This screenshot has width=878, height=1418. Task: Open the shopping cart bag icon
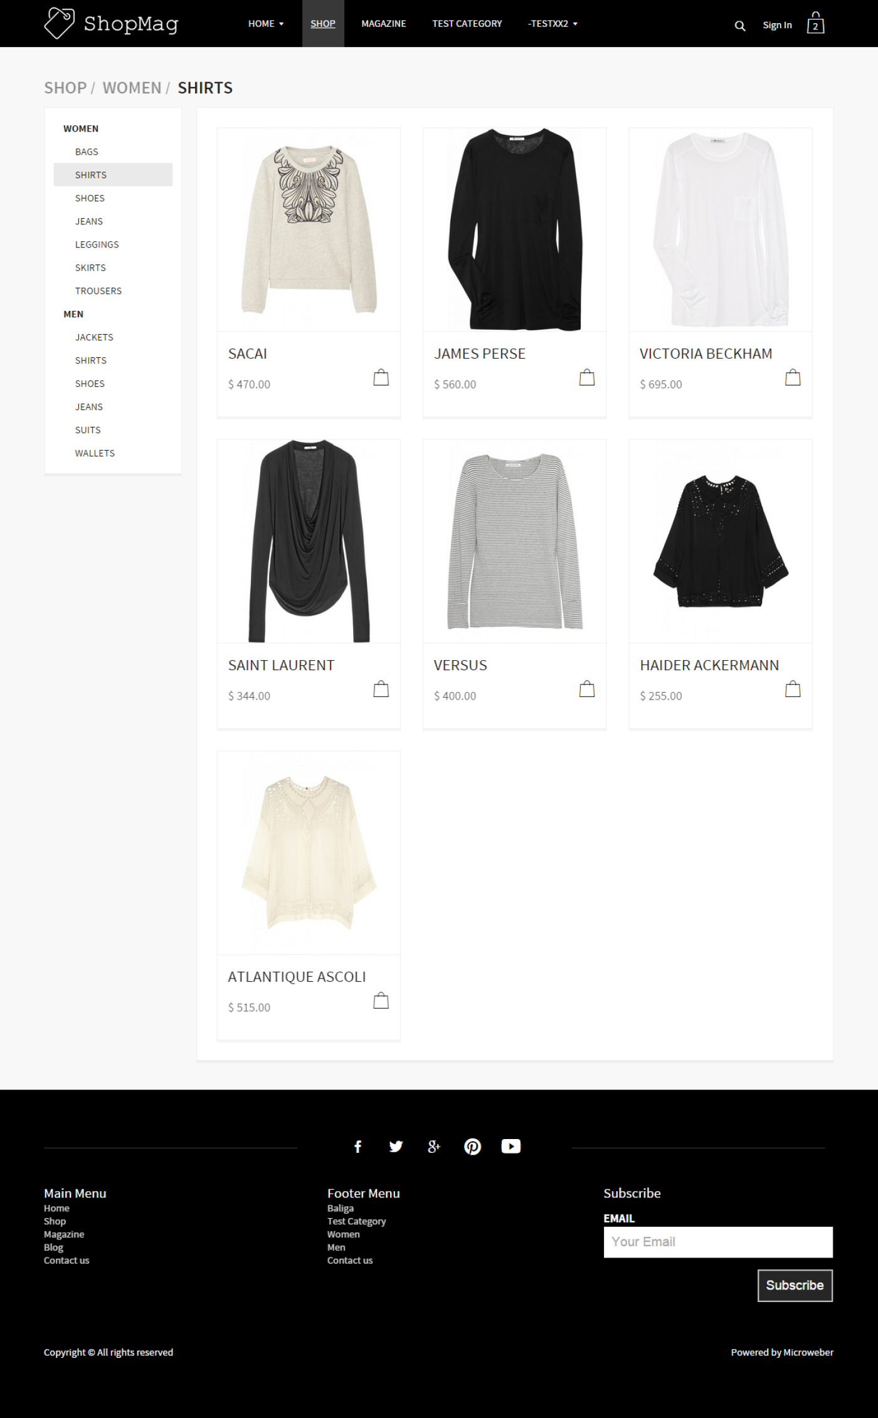click(815, 23)
